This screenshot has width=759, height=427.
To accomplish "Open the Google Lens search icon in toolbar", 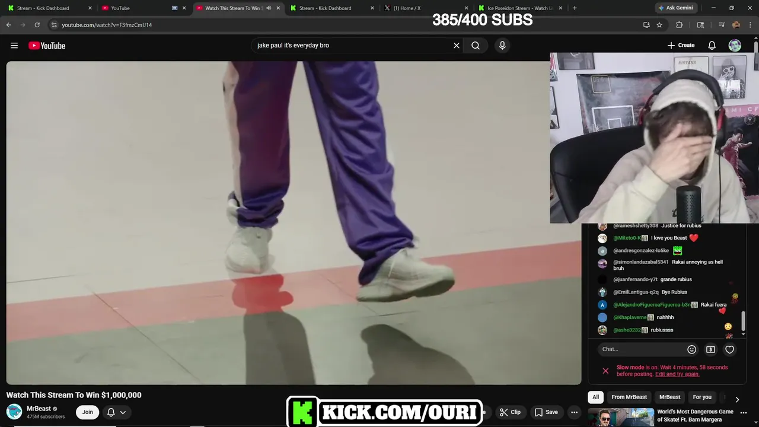I will point(700,25).
